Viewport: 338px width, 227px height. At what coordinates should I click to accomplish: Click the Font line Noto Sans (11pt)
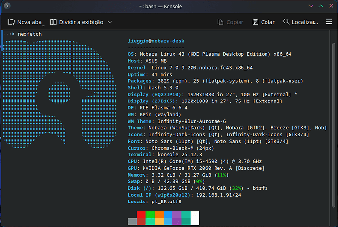pyautogui.click(x=208, y=141)
